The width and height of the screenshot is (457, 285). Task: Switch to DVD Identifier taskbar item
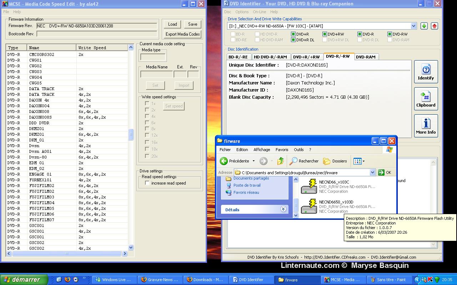pyautogui.click(x=252, y=280)
